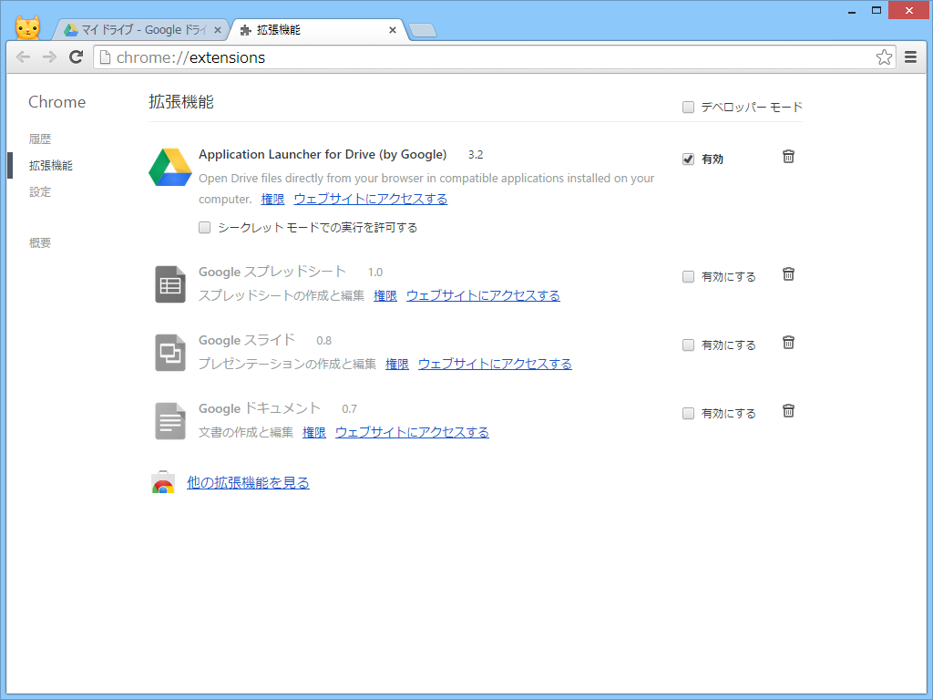Image resolution: width=933 pixels, height=700 pixels.
Task: Allow シークレット モード execution for Drive launcher
Action: [204, 227]
